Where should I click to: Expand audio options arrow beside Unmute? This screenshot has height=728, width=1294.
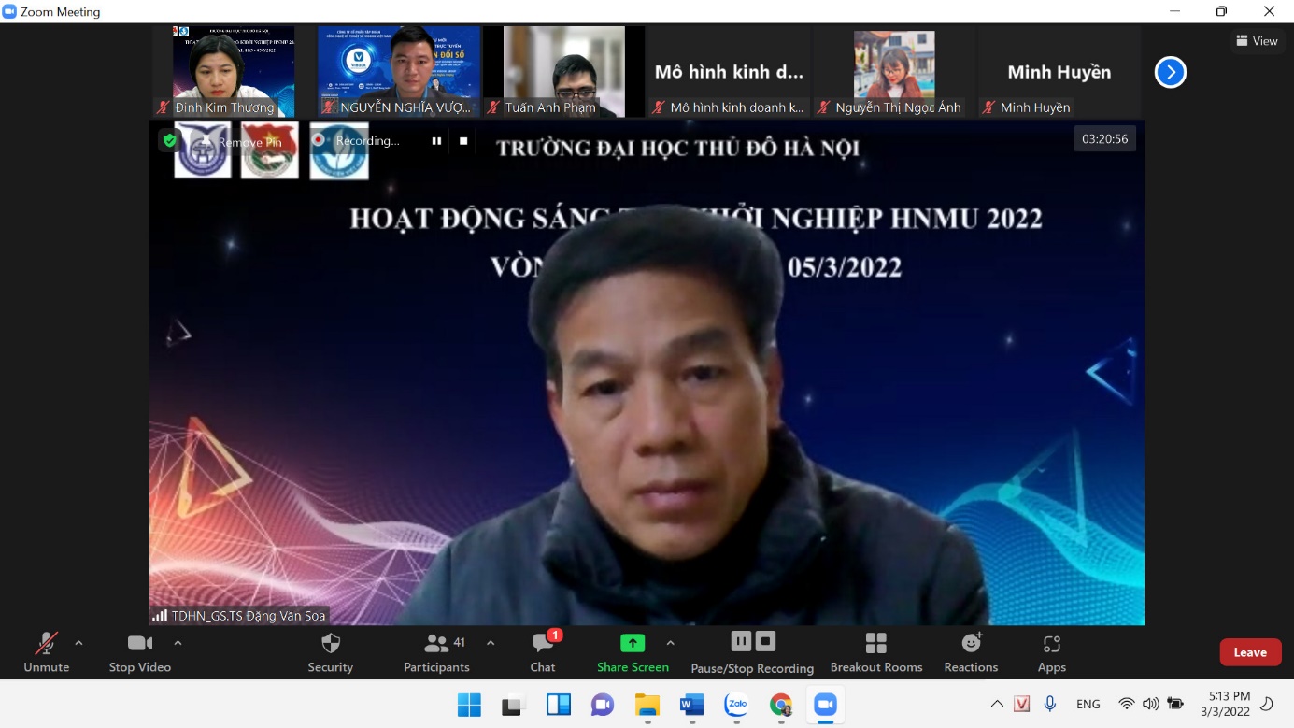[78, 643]
